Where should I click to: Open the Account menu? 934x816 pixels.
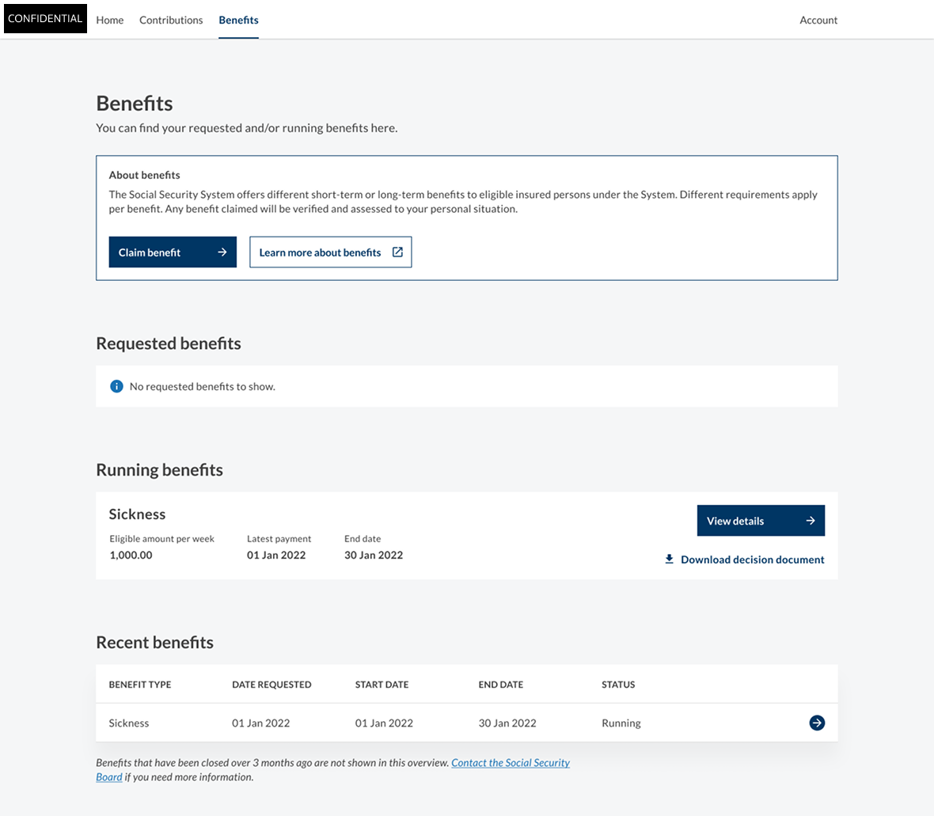coord(818,20)
